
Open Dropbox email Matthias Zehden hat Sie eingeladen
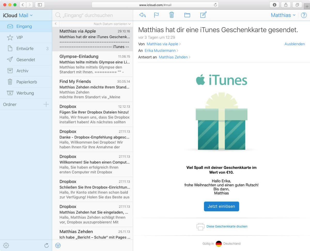click(x=92, y=214)
